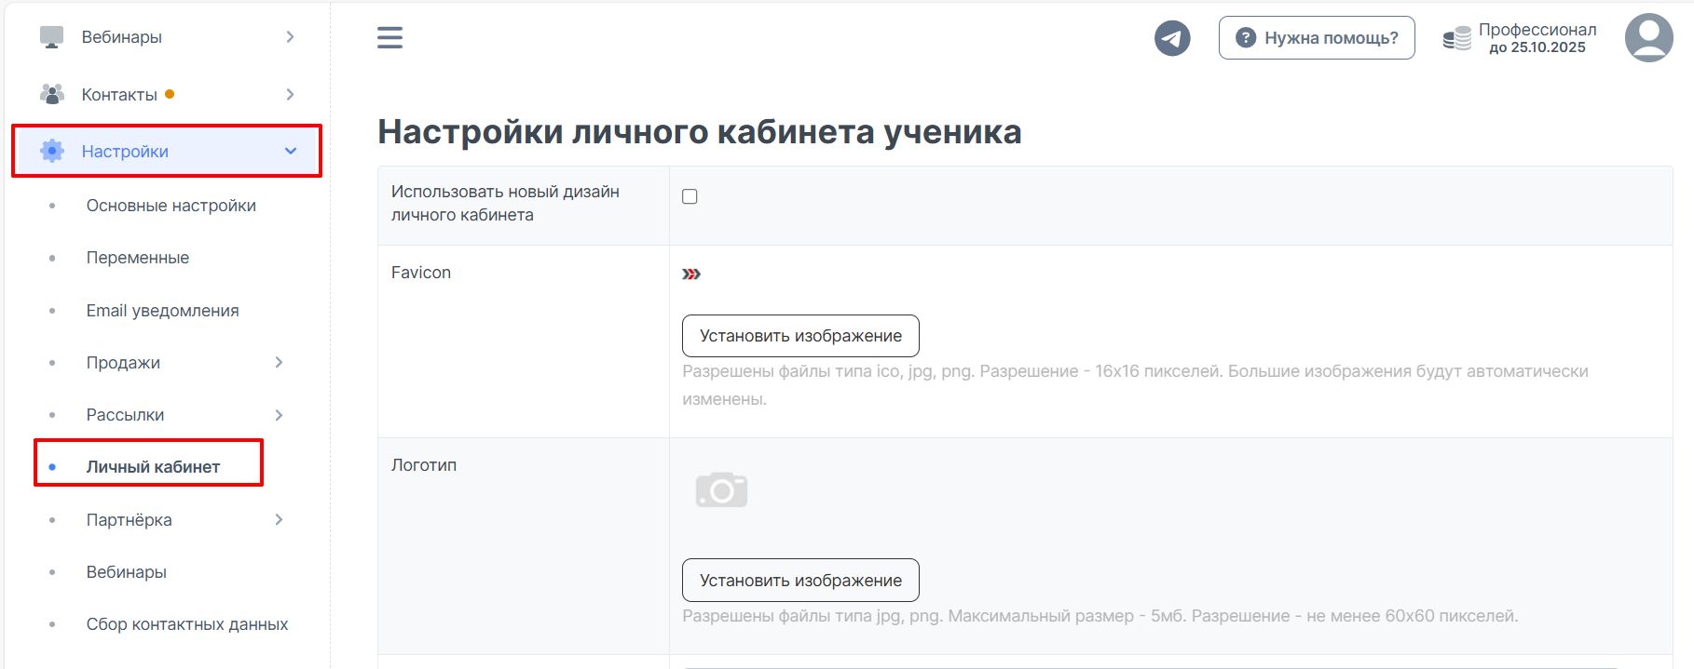This screenshot has width=1694, height=669.
Task: Click the Настройки gear icon
Action: click(x=52, y=151)
